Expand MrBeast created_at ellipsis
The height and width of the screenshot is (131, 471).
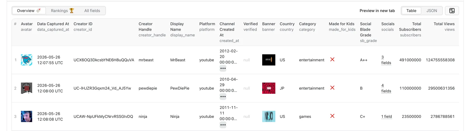point(223,68)
